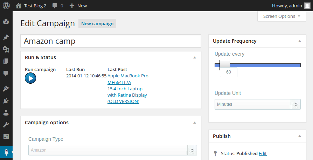This screenshot has width=313, height=160.
Task: Open Posts via the pushpin icon
Action: pos(6,37)
